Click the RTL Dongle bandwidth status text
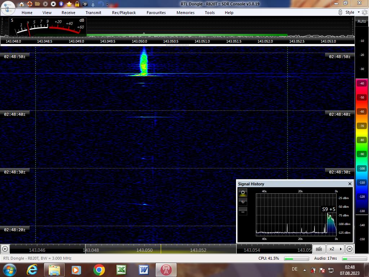 coord(37,258)
